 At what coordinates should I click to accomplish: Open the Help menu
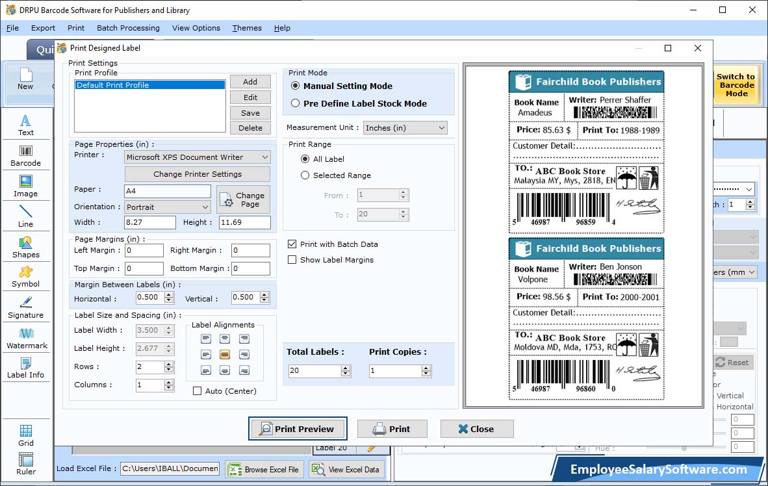(x=282, y=28)
